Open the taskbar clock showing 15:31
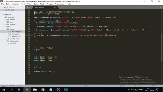Screen dimensions: 163x92 [149, 89]
